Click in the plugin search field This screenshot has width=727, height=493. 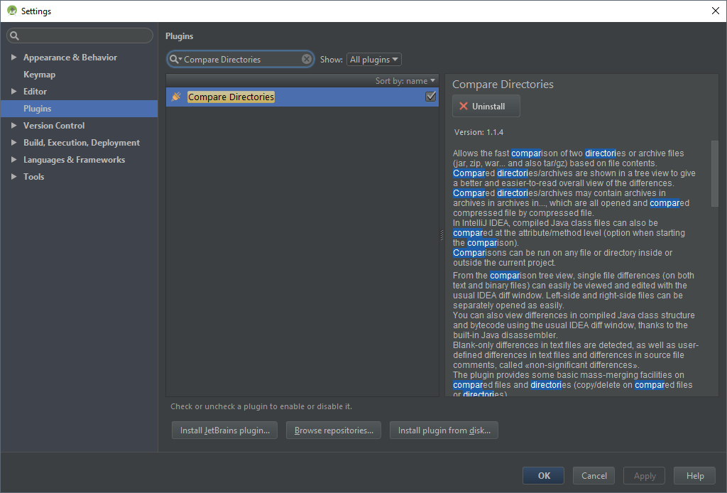(241, 60)
